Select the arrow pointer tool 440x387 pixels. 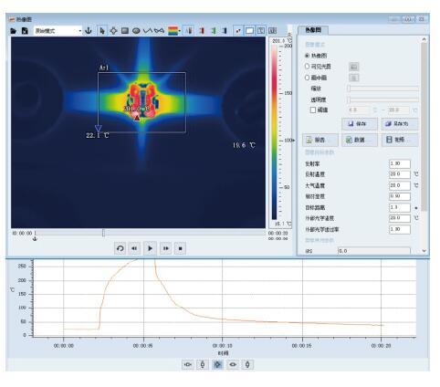[x=102, y=31]
